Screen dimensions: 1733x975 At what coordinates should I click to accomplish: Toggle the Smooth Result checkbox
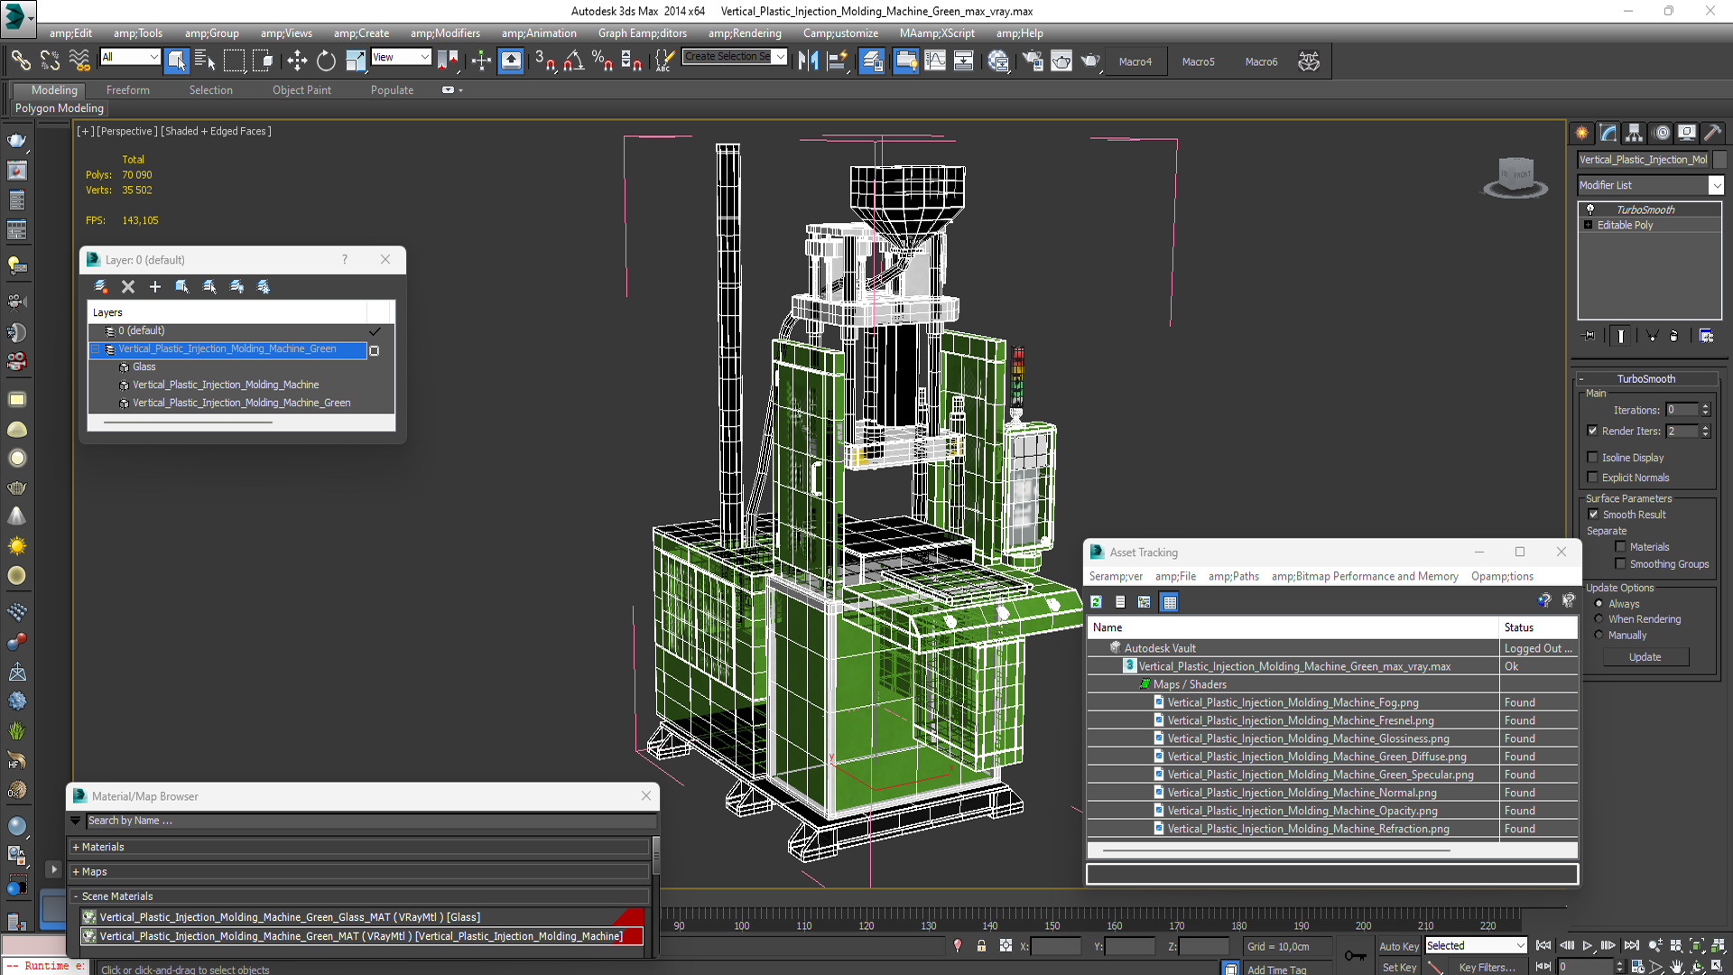[1594, 515]
